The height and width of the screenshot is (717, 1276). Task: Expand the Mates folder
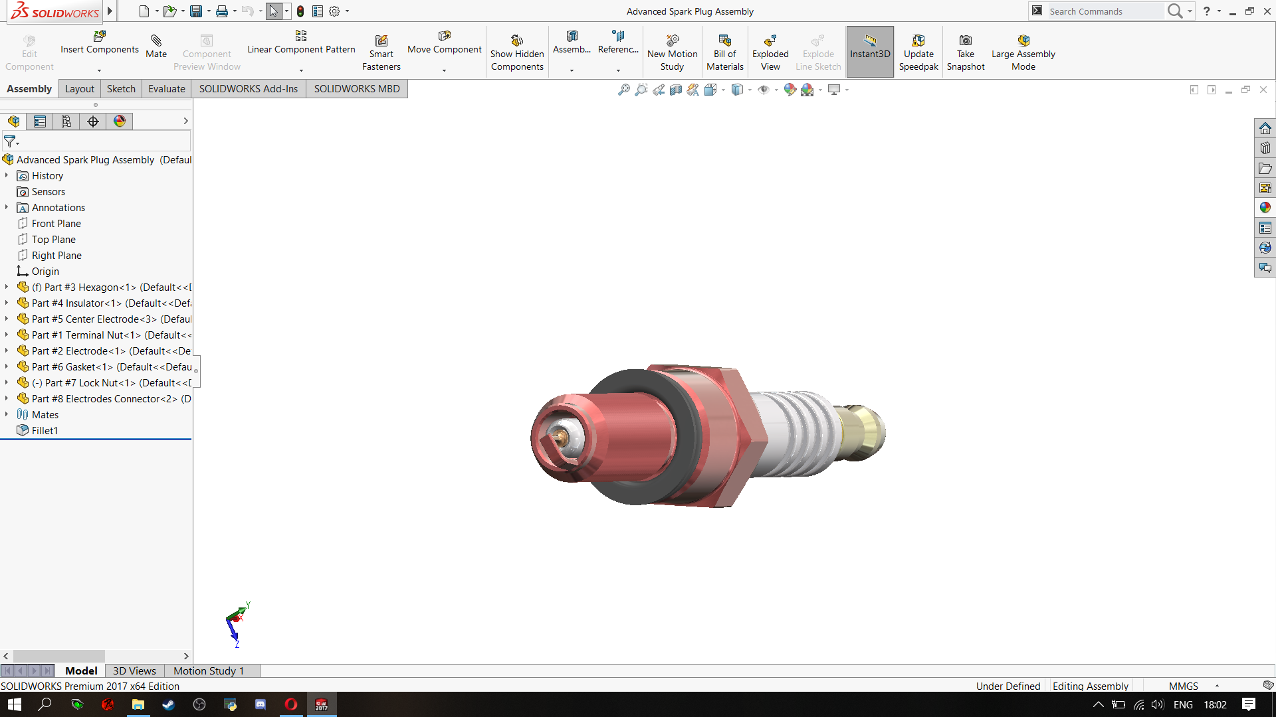(x=7, y=414)
